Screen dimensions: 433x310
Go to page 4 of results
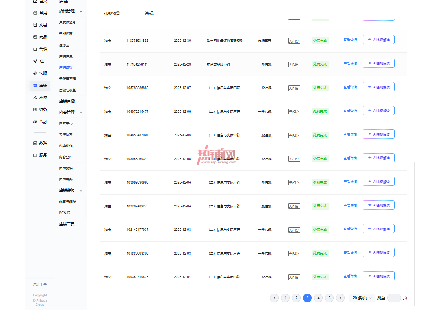tap(318, 298)
